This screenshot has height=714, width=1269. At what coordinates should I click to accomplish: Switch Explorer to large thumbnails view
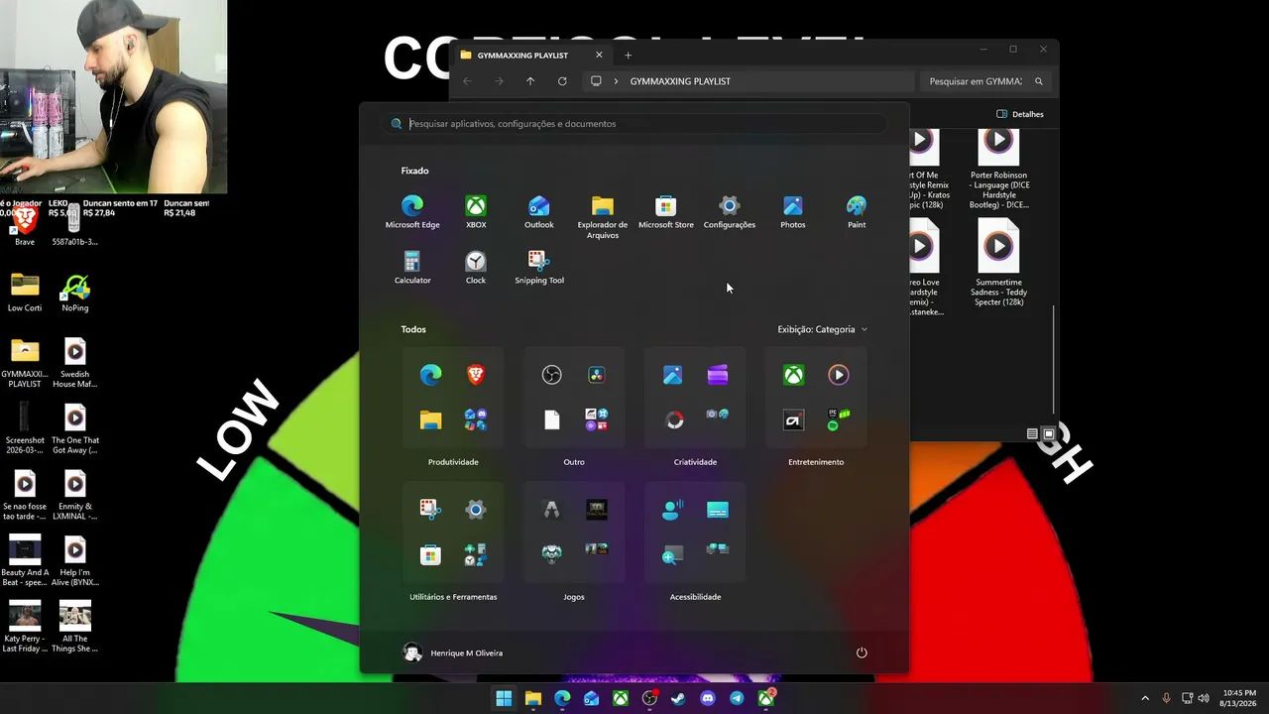point(1049,434)
